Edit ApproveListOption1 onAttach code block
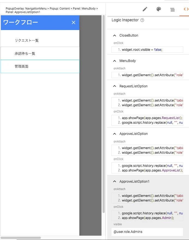Viewport: 189px width, 240px height. (147, 198)
